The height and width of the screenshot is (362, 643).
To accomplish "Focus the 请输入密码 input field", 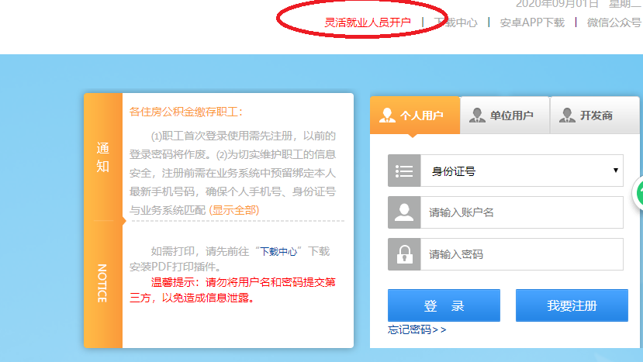I will (x=522, y=254).
